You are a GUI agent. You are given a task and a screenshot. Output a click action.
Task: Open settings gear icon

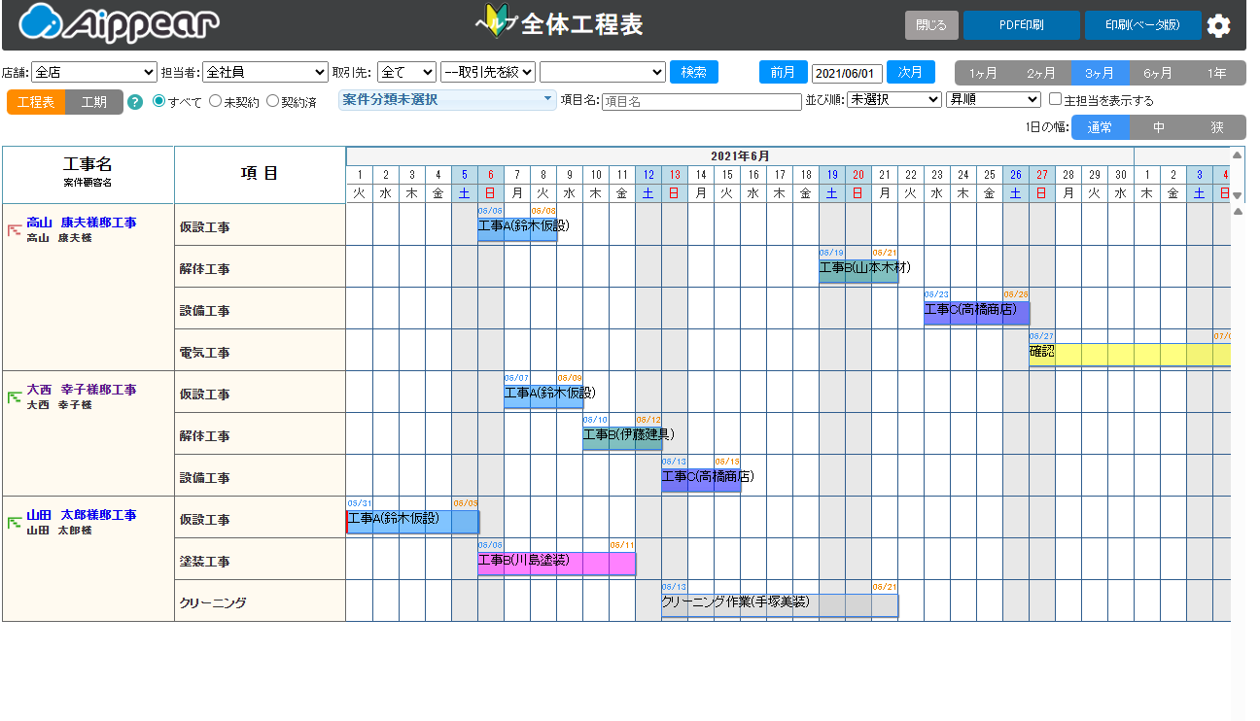1218,25
